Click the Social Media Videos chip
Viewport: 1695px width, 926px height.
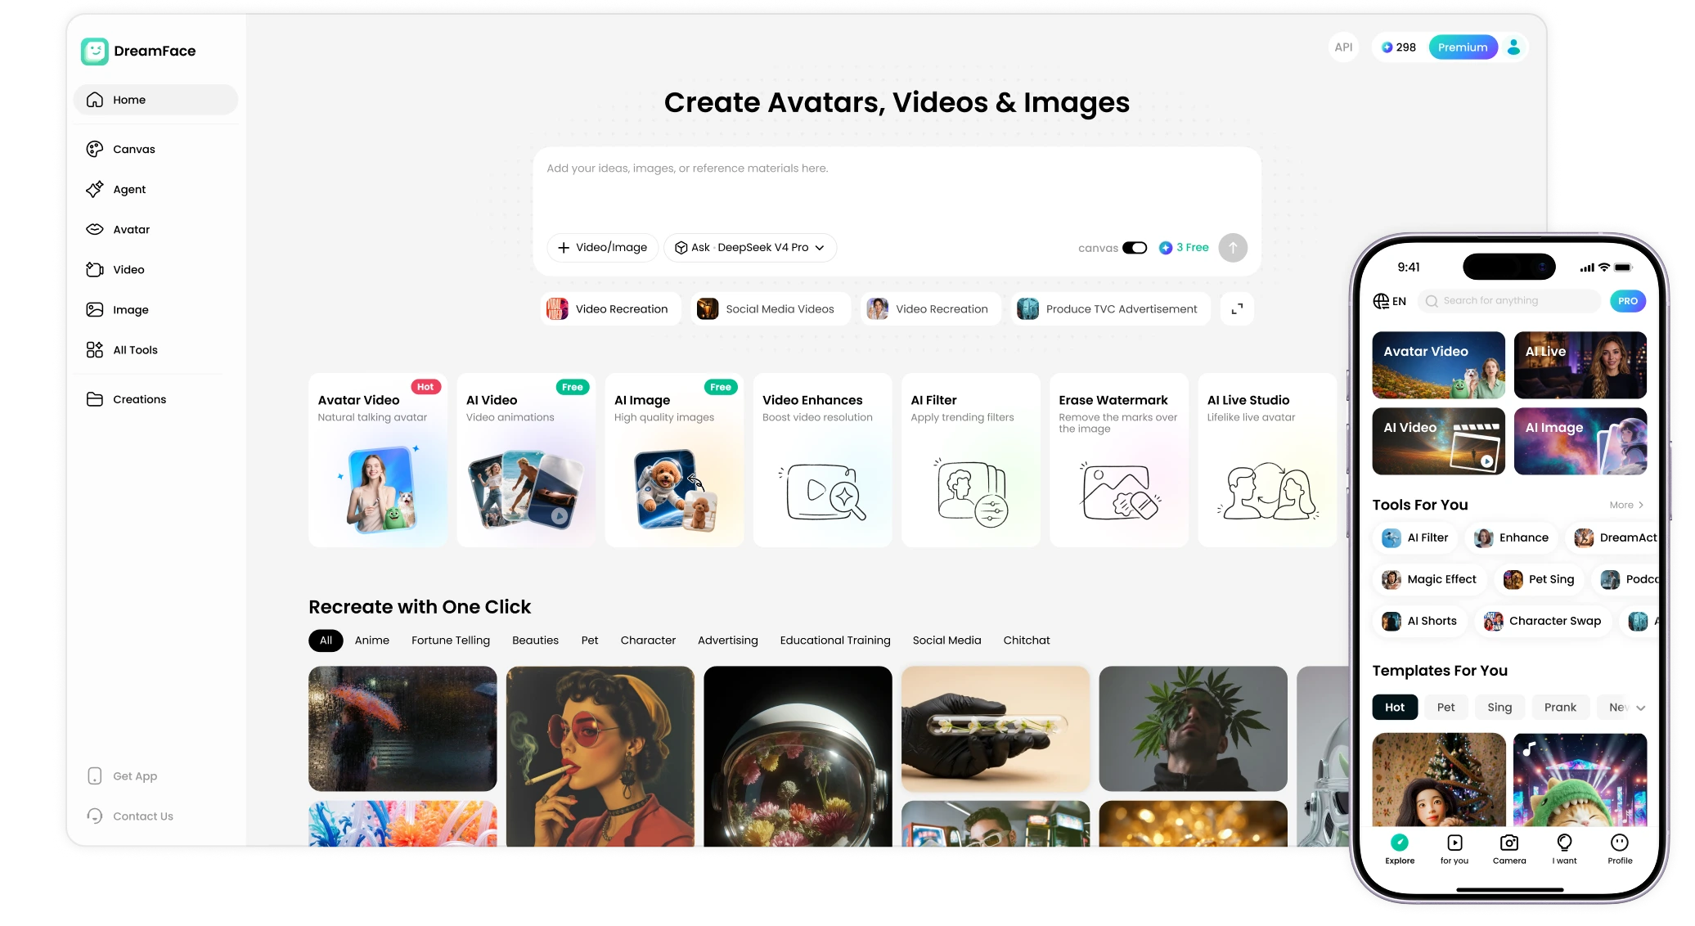pyautogui.click(x=769, y=308)
